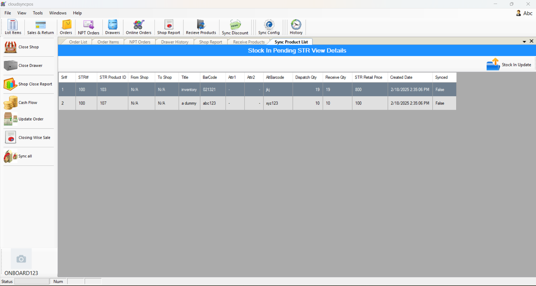This screenshot has width=536, height=286.
Task: Switch to the Order List tab
Action: point(78,42)
